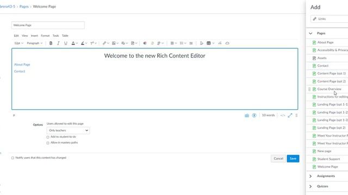The image size is (348, 195).
Task: Open the keyboard shortcuts icon
Action: point(246,115)
